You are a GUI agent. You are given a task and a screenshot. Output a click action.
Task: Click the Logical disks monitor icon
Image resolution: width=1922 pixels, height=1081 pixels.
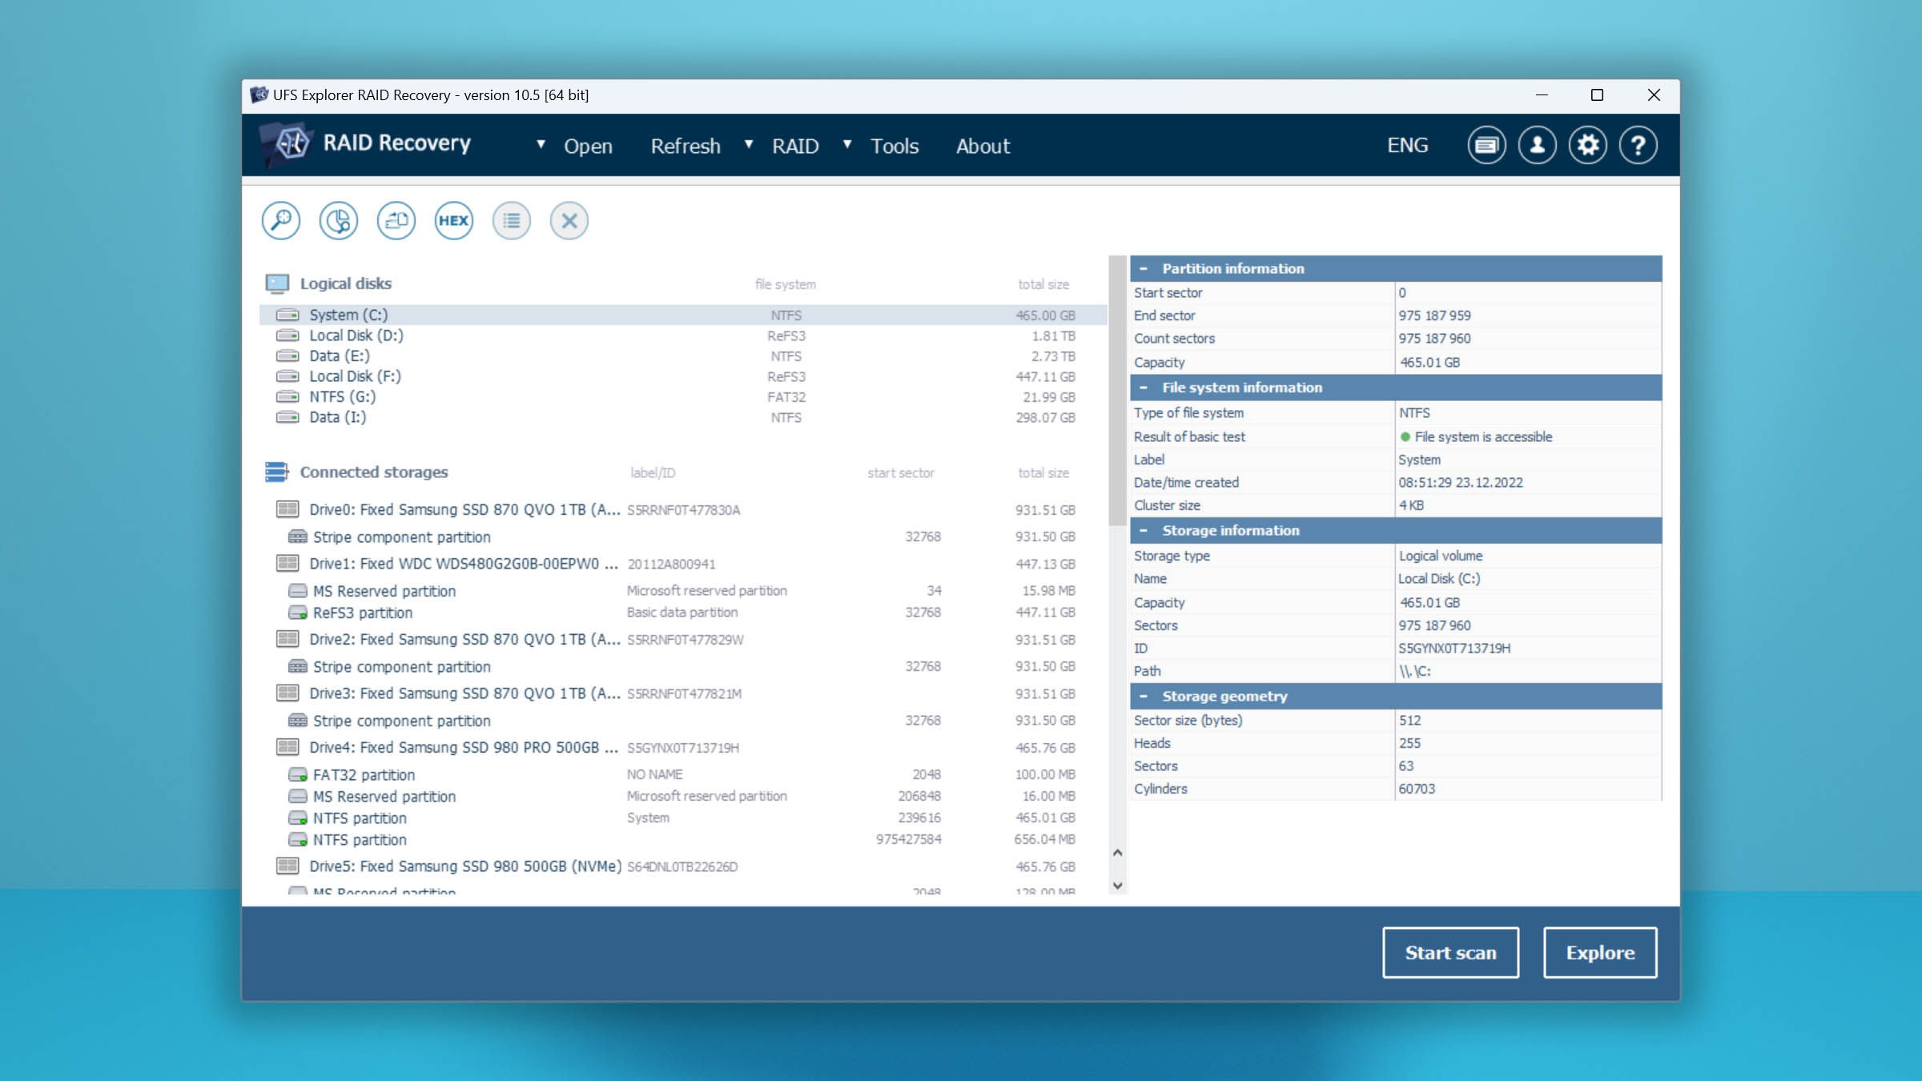tap(277, 283)
